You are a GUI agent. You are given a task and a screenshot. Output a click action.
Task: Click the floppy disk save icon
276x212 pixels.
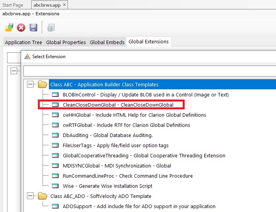click(x=33, y=28)
